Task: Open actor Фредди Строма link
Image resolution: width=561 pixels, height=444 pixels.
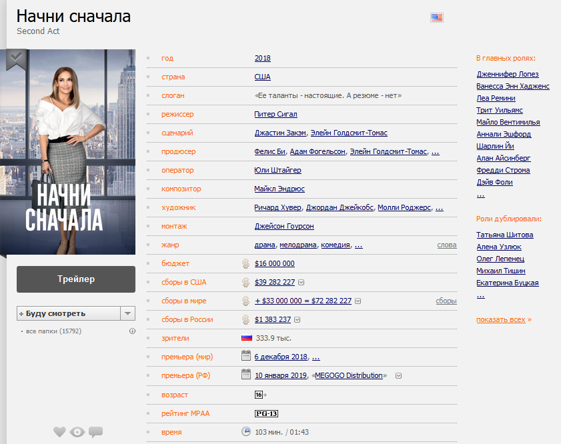Action: pyautogui.click(x=503, y=170)
